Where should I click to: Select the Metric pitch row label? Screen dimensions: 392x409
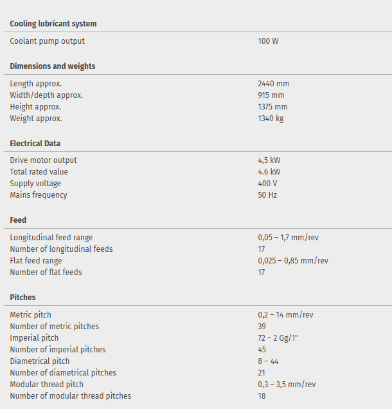(x=31, y=315)
